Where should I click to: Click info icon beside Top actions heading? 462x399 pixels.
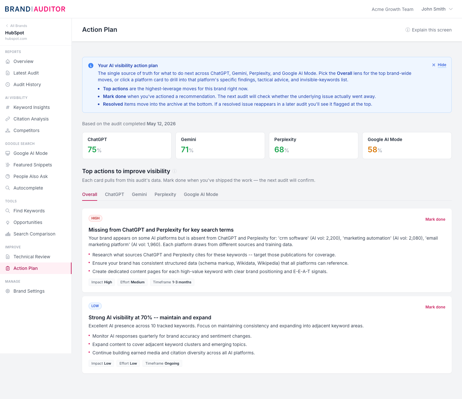(175, 171)
